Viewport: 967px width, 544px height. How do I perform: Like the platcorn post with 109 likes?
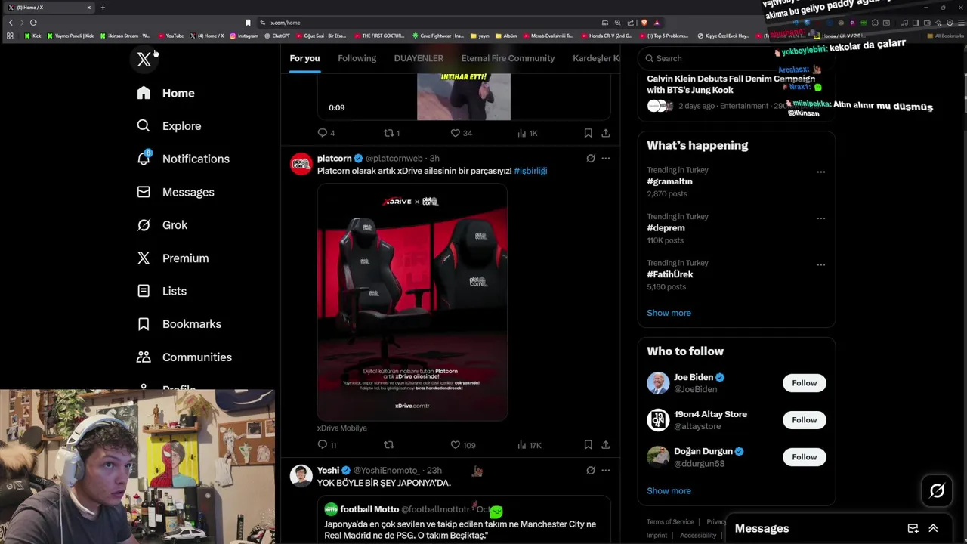(x=463, y=445)
